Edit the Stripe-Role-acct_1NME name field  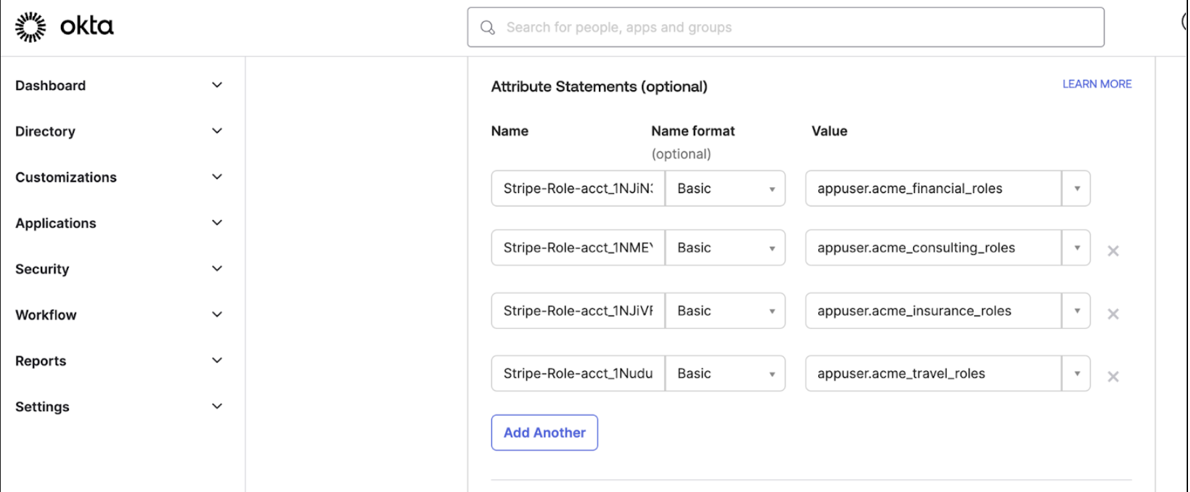(x=578, y=247)
